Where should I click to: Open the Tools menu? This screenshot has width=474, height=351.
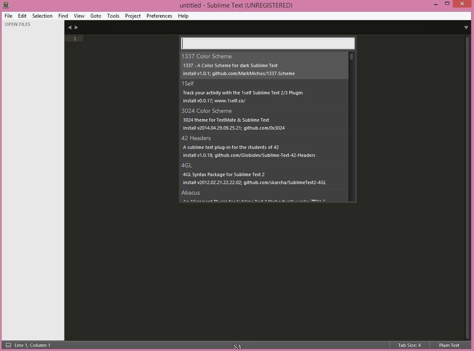tap(113, 16)
